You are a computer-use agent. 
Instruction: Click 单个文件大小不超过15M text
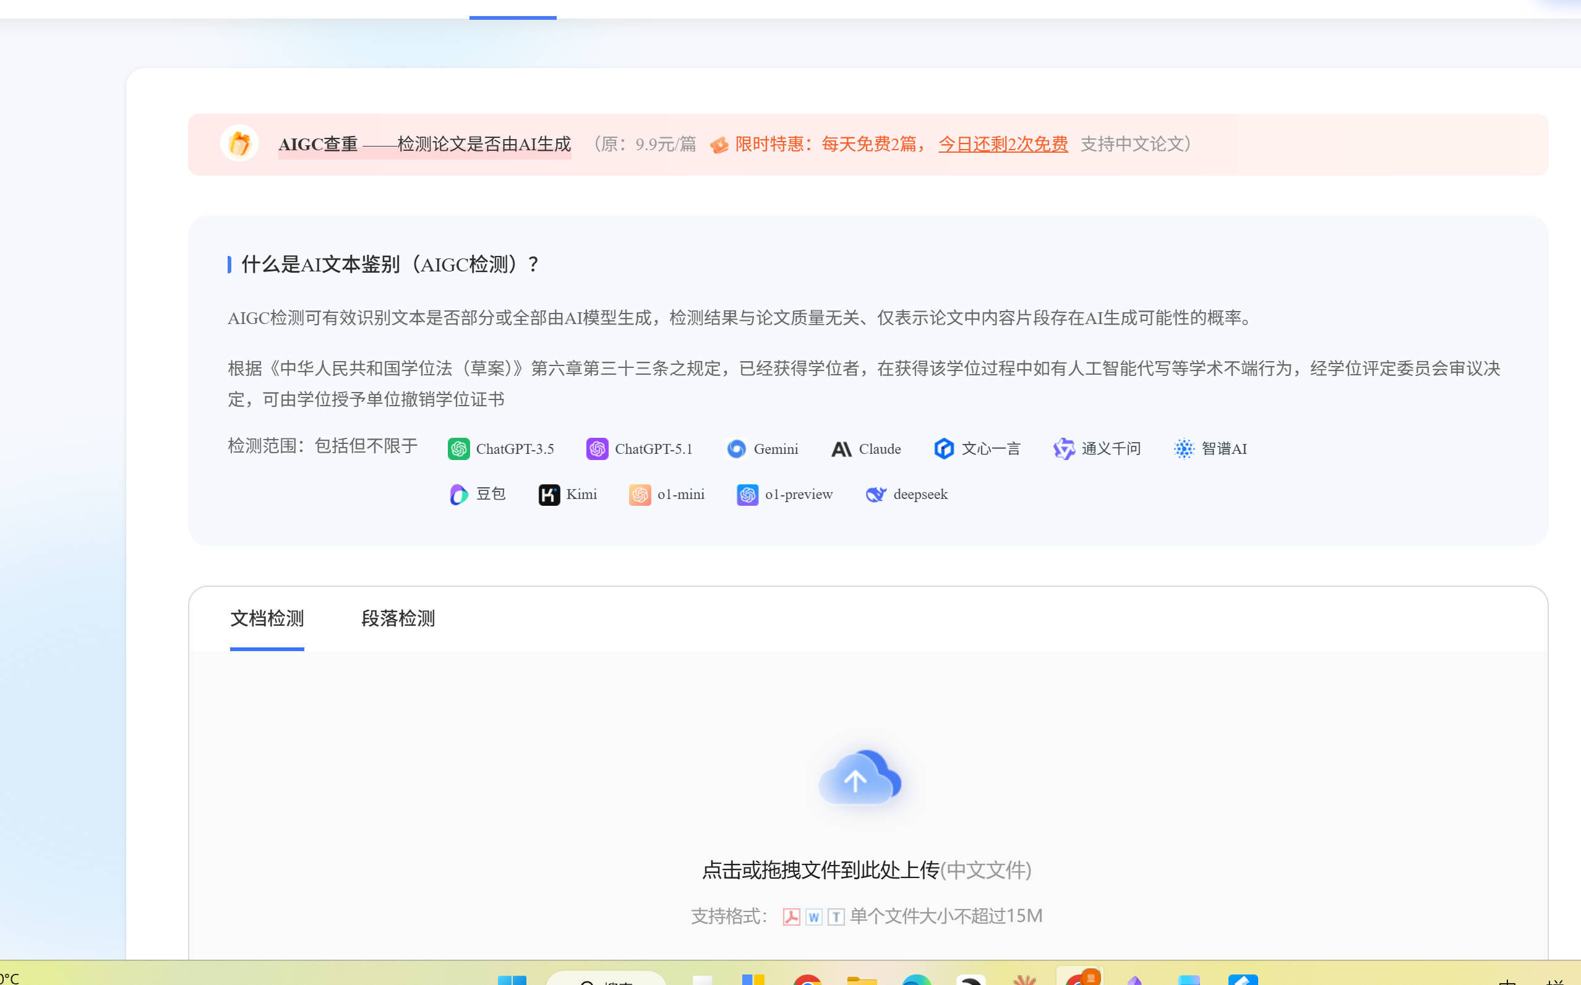946,916
